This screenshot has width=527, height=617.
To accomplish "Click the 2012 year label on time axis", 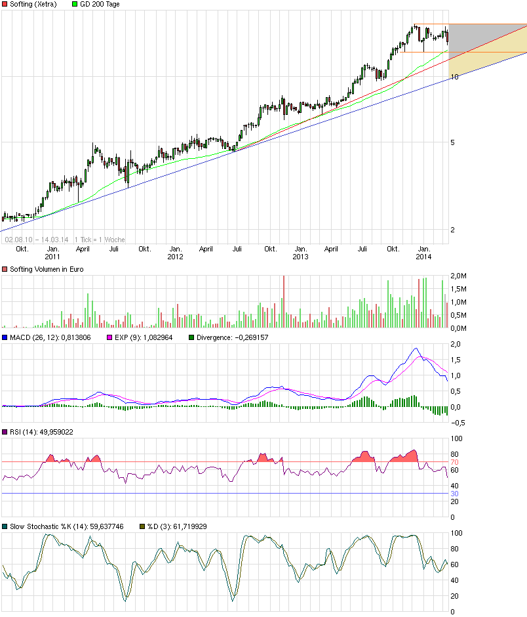I will 175,257.
